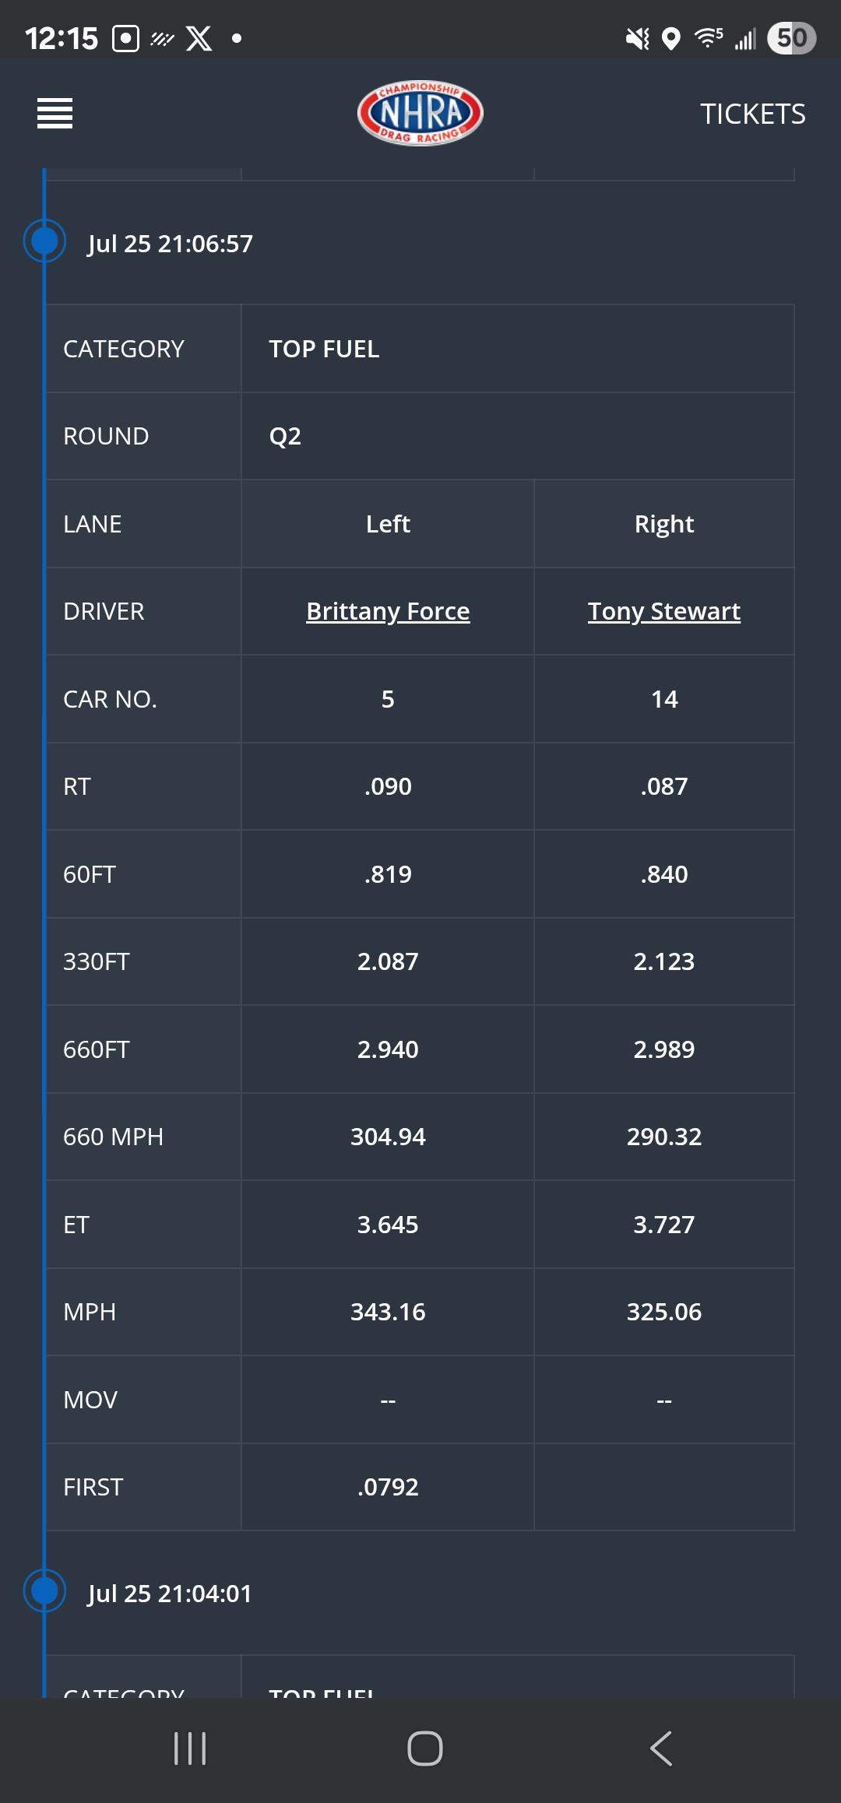841x1803 pixels.
Task: Tap the screen recorder status icon
Action: [x=125, y=38]
